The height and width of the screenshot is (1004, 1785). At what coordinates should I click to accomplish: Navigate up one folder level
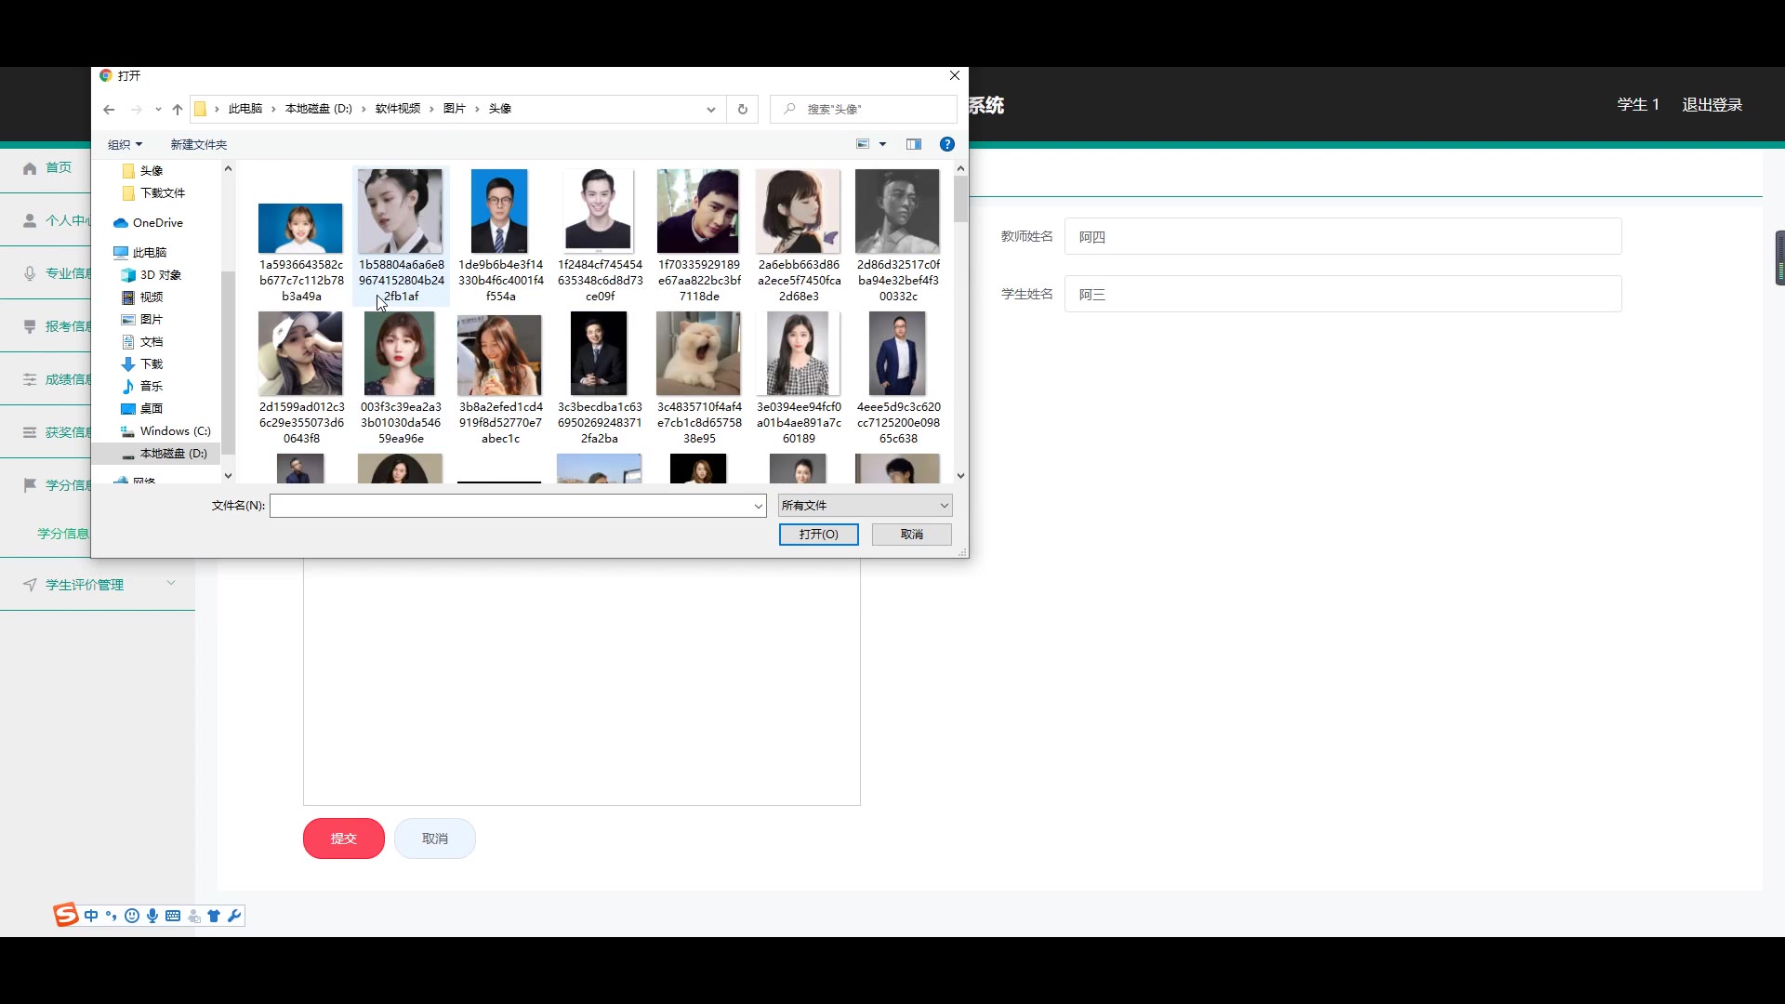click(178, 110)
